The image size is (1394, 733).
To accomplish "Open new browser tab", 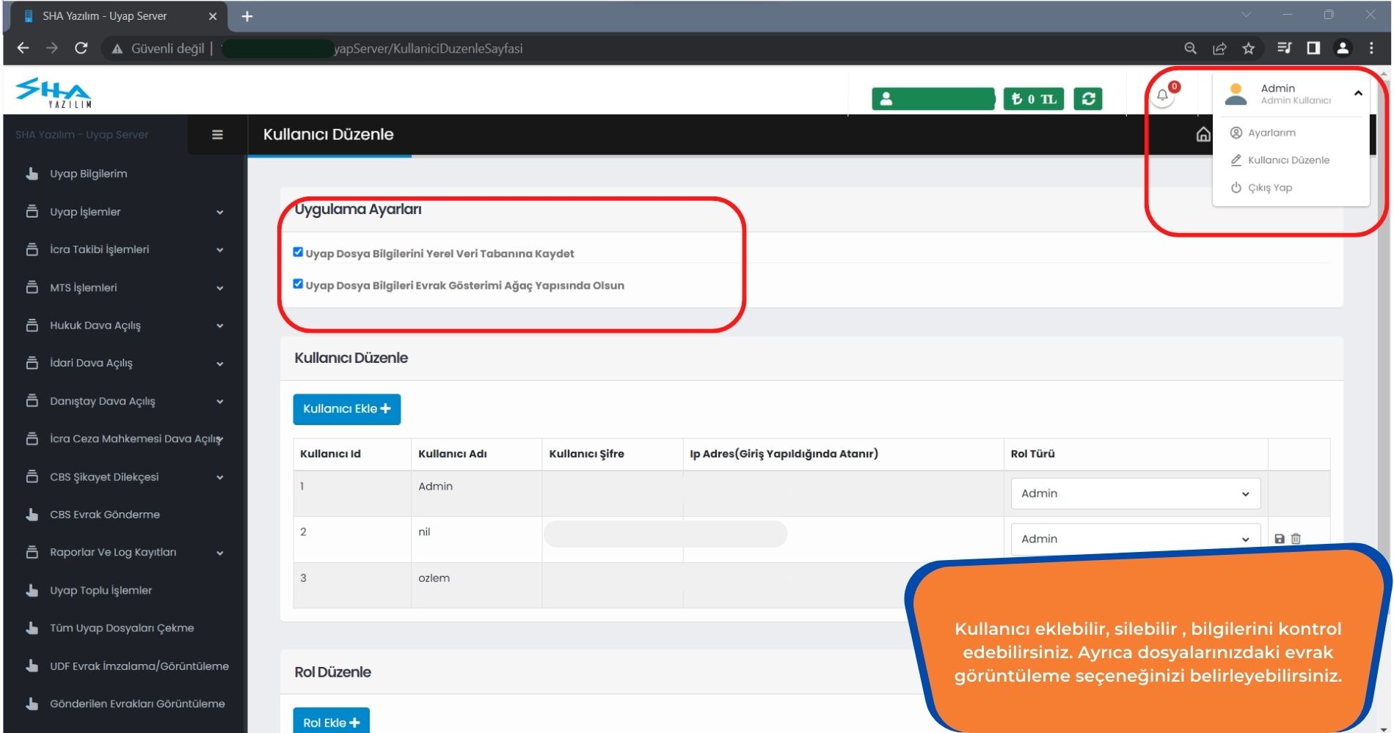I will click(247, 16).
